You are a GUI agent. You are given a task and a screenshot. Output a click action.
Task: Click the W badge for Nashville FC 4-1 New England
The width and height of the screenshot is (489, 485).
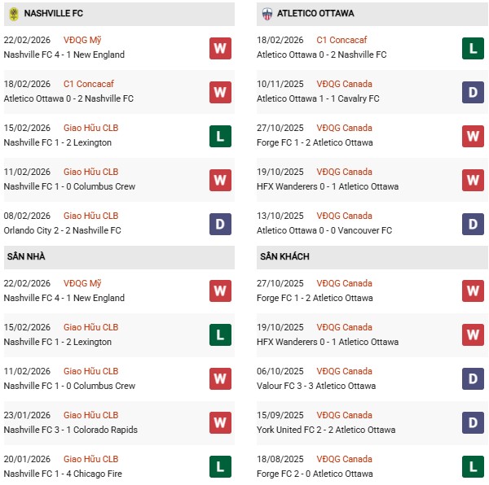point(220,48)
